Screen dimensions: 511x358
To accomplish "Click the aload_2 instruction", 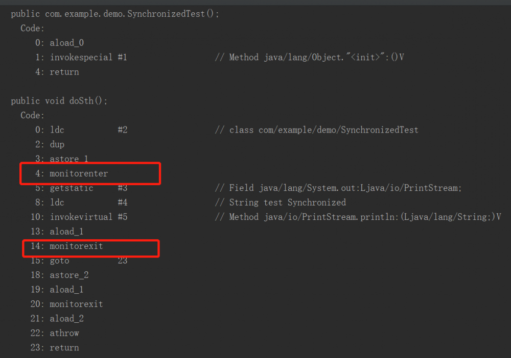I will pyautogui.click(x=66, y=319).
